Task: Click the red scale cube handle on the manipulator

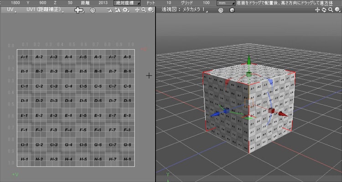Action: [271, 111]
